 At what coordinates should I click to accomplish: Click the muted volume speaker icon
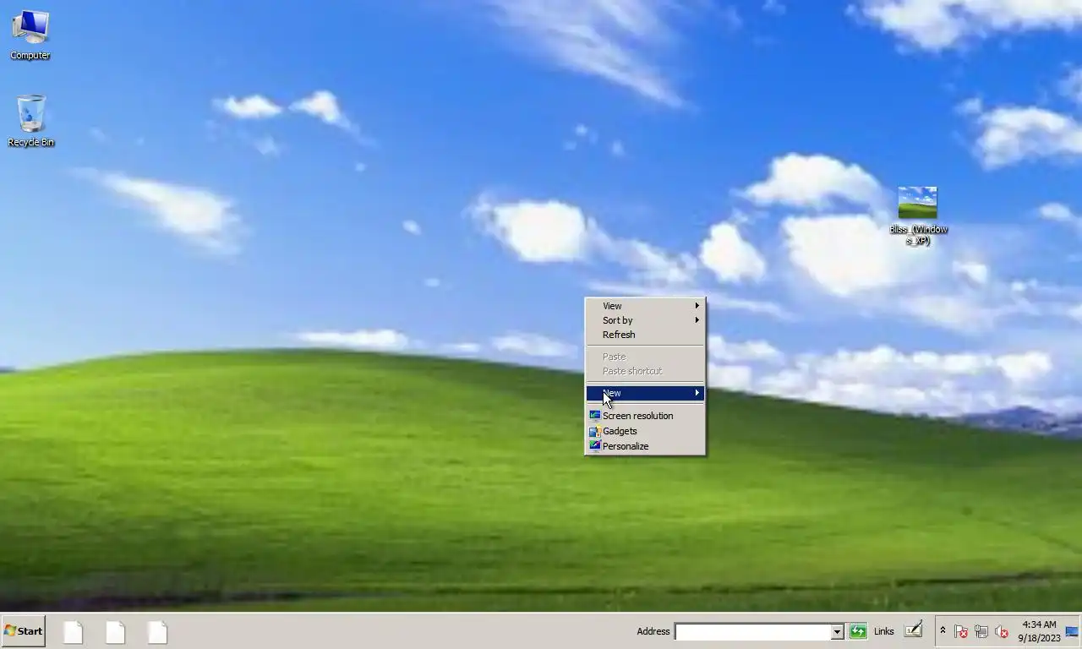(x=1002, y=631)
